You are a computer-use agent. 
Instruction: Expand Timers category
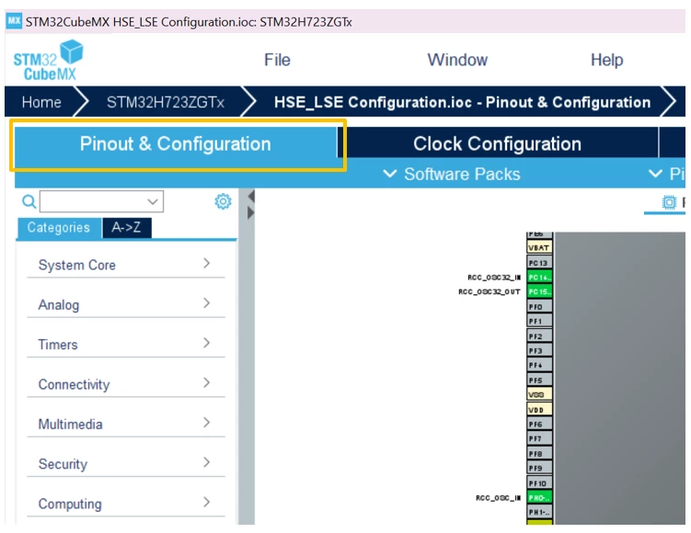(126, 345)
